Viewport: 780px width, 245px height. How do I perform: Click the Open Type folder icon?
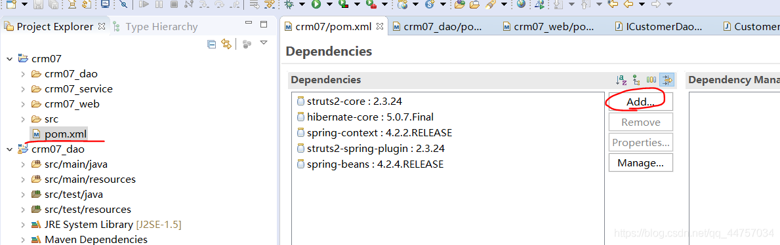click(459, 5)
